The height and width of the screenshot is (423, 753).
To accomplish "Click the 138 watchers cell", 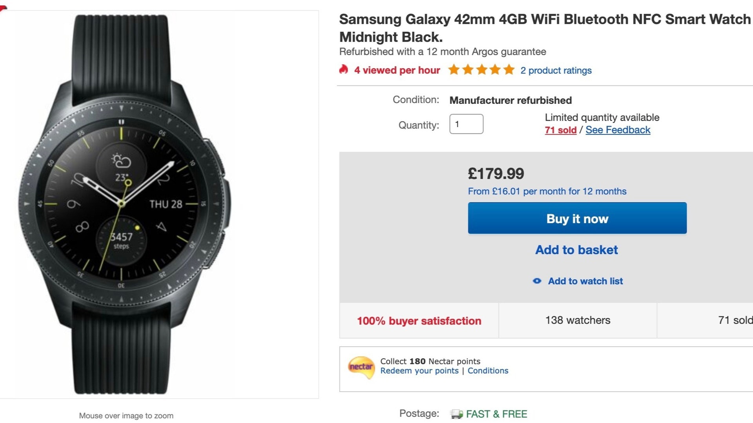I will [578, 320].
